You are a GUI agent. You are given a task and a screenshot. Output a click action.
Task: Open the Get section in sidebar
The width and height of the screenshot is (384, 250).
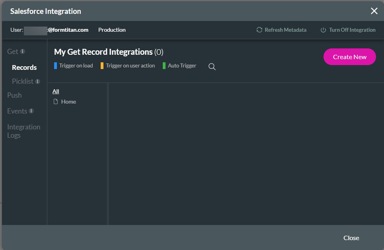[12, 52]
